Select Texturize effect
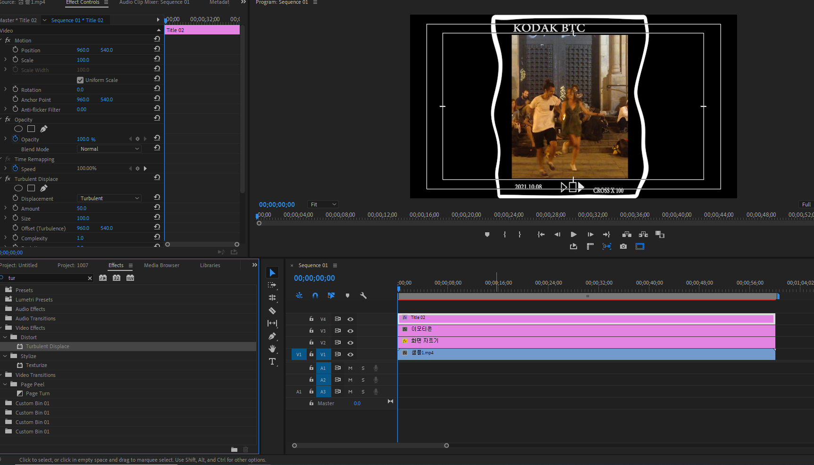Image resolution: width=814 pixels, height=465 pixels. point(36,365)
